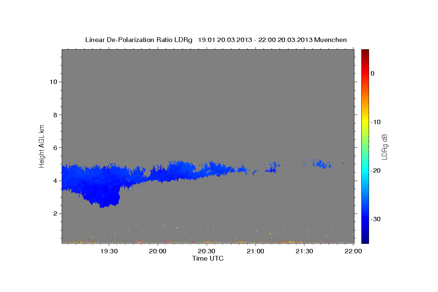This screenshot has width=438, height=292.
Task: Click the colorbar value -30
Action: [376, 219]
